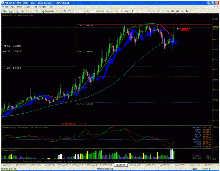Open the File menu
Viewport: 220px width, 171px height.
pyautogui.click(x=7, y=7)
